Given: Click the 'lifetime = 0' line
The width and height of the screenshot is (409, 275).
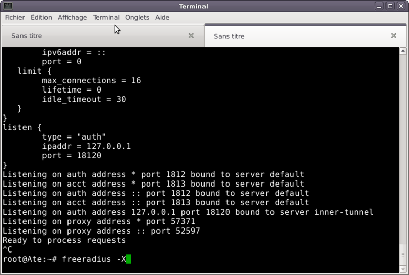Looking at the screenshot, I should tap(72, 90).
